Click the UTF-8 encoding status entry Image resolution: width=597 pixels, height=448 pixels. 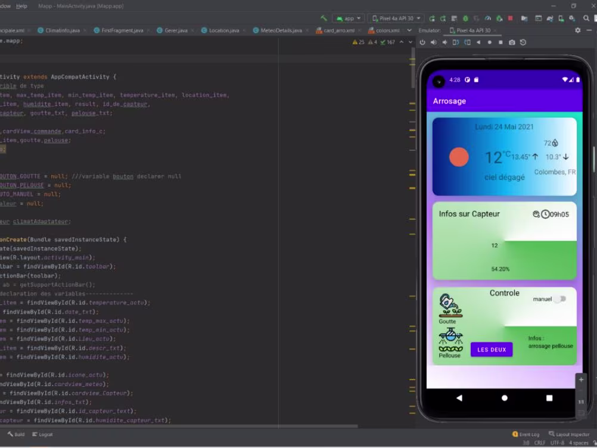coord(557,443)
